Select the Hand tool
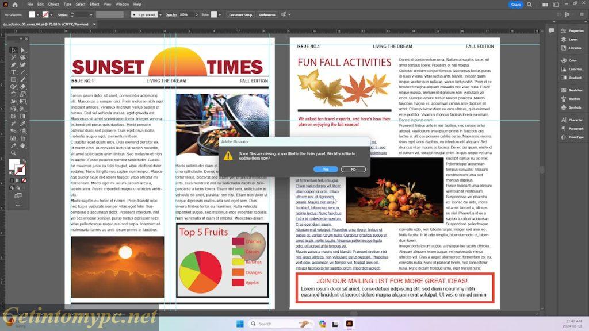This screenshot has width=589, height=331. (x=23, y=145)
